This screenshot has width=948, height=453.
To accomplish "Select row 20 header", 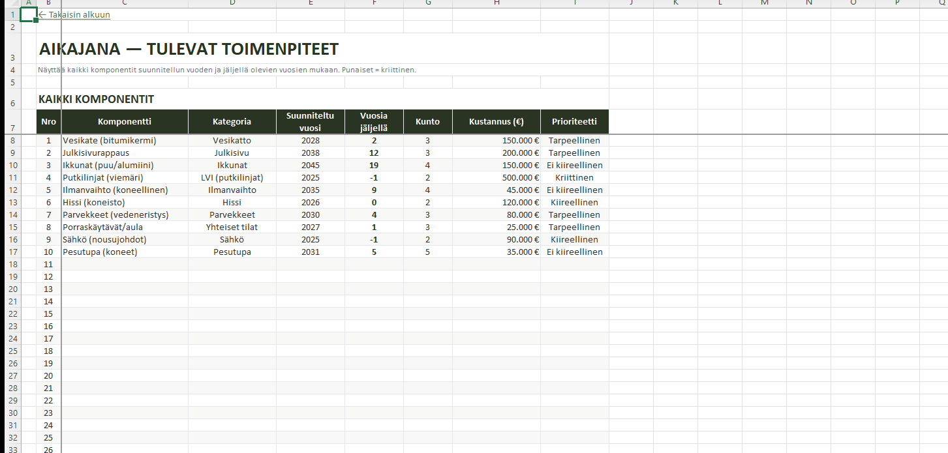I will click(x=12, y=289).
